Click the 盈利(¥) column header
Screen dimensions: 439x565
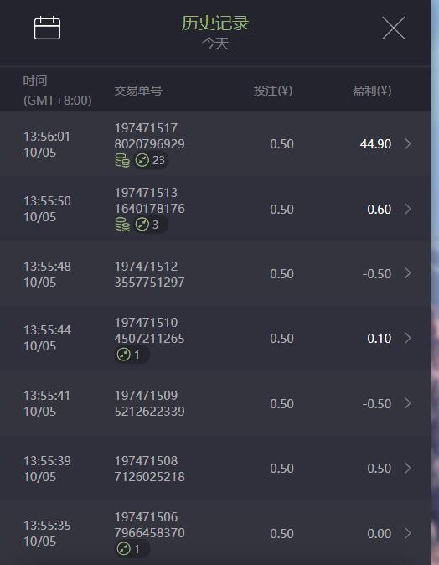pyautogui.click(x=372, y=91)
